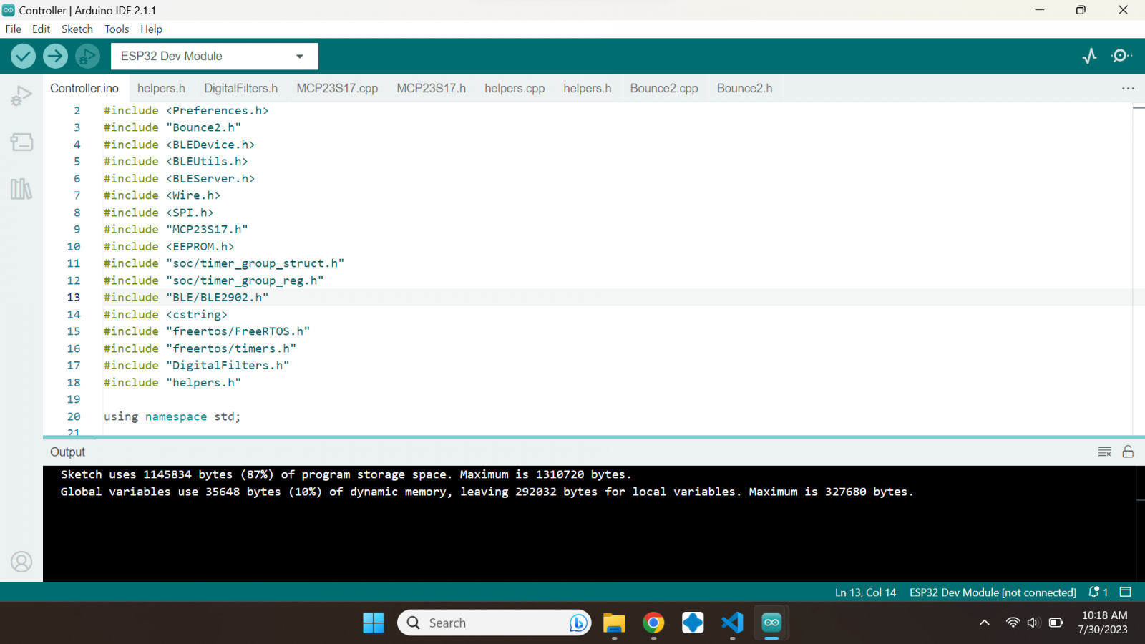1145x644 pixels.
Task: Open the Boards Manager sidebar panel
Action: tap(21, 142)
